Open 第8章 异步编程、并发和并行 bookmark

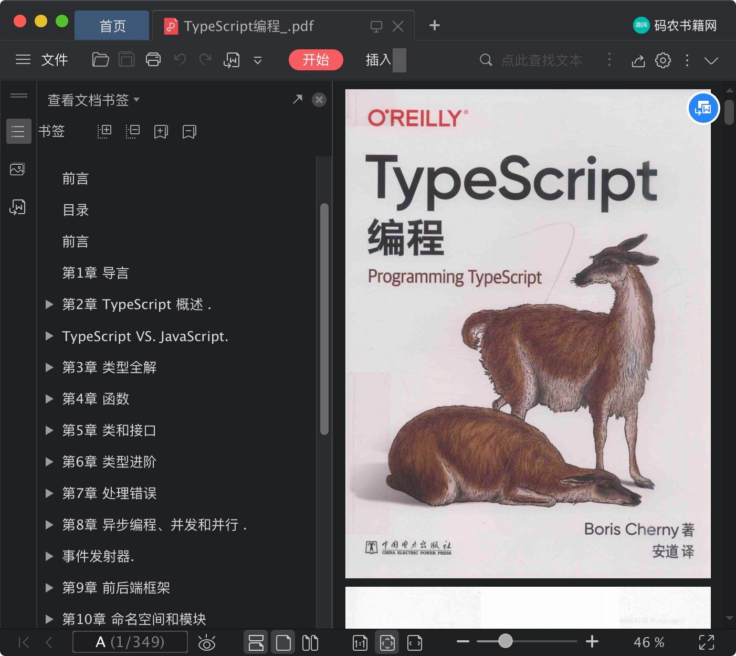[154, 525]
